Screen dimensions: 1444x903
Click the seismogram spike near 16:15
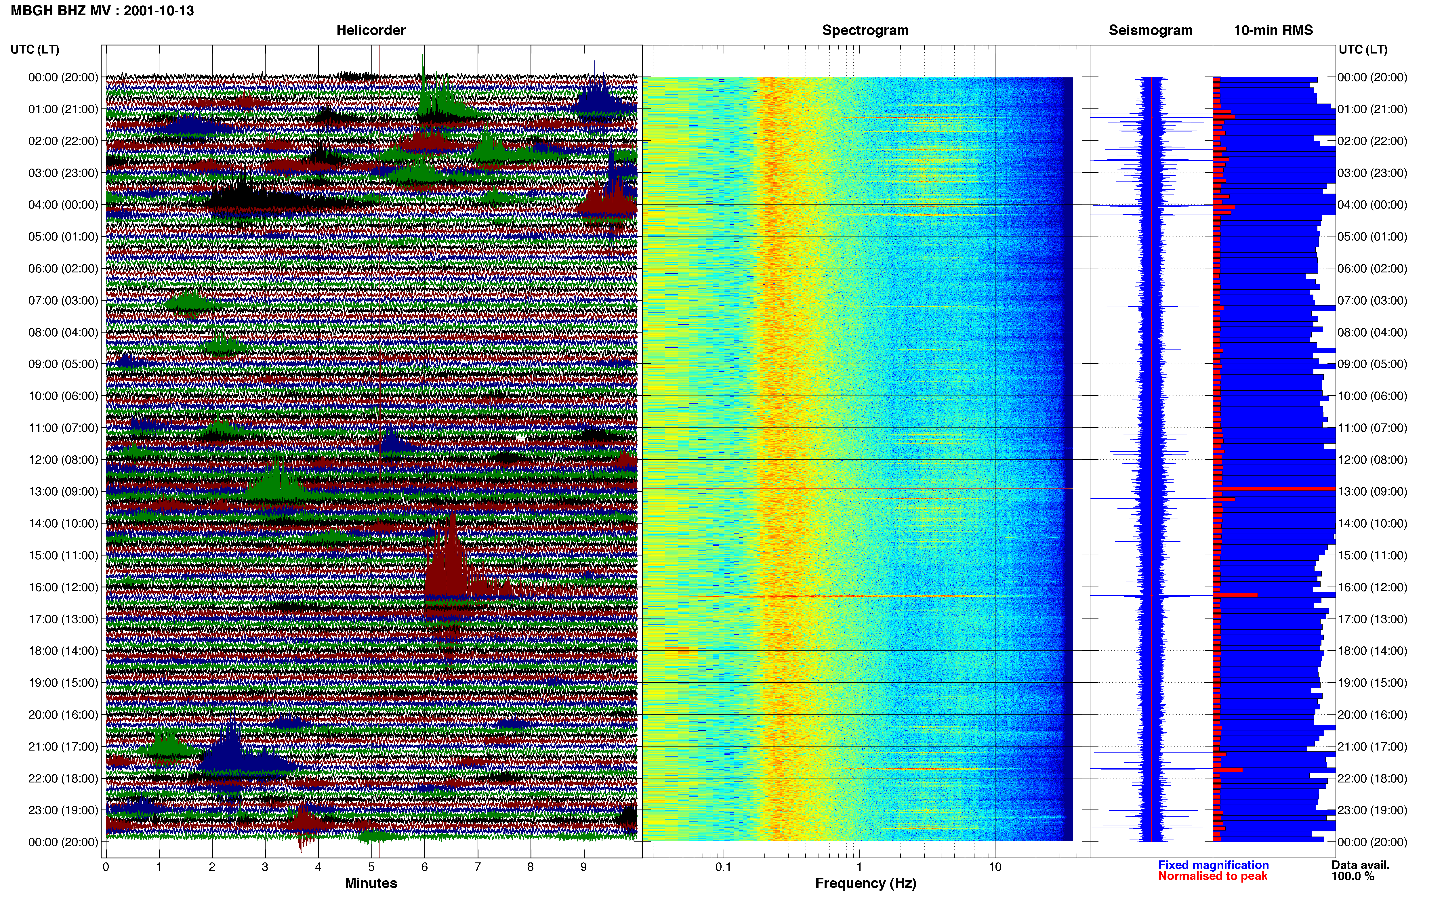[1151, 596]
